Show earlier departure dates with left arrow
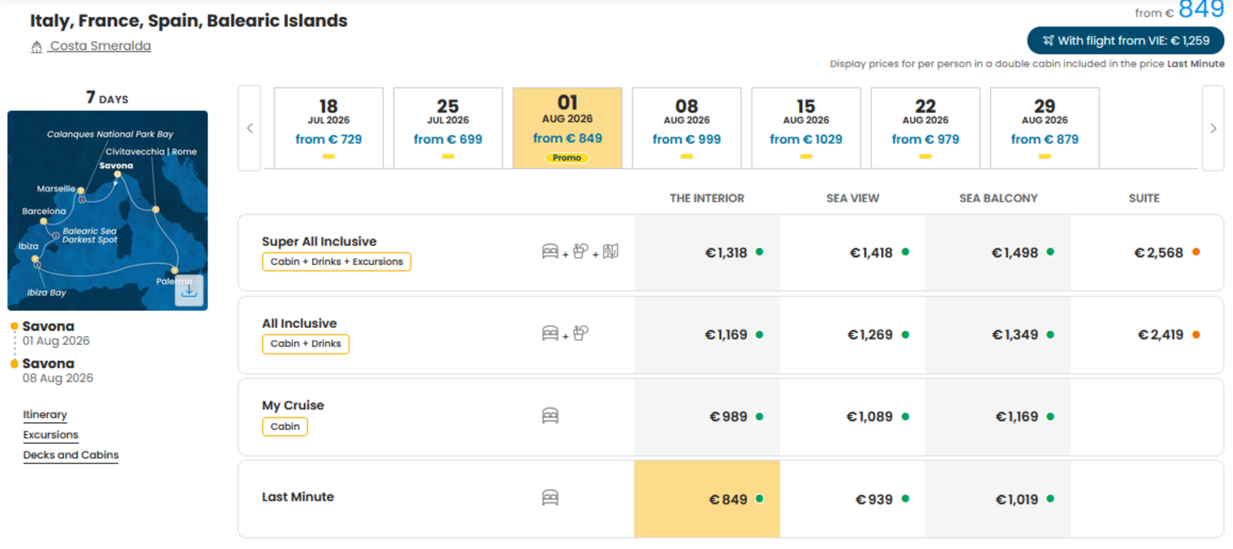 (x=249, y=128)
